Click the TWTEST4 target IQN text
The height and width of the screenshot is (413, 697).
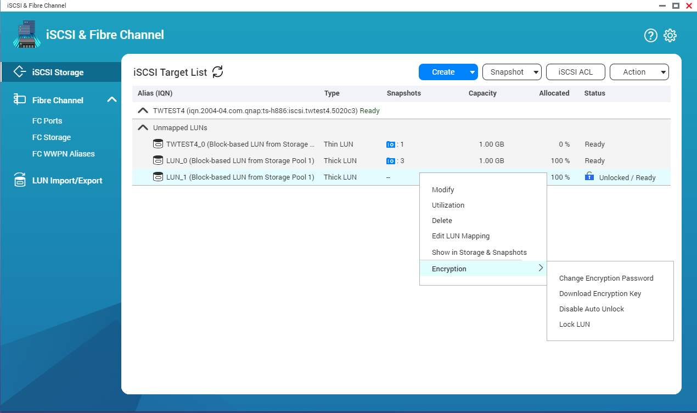coord(255,110)
